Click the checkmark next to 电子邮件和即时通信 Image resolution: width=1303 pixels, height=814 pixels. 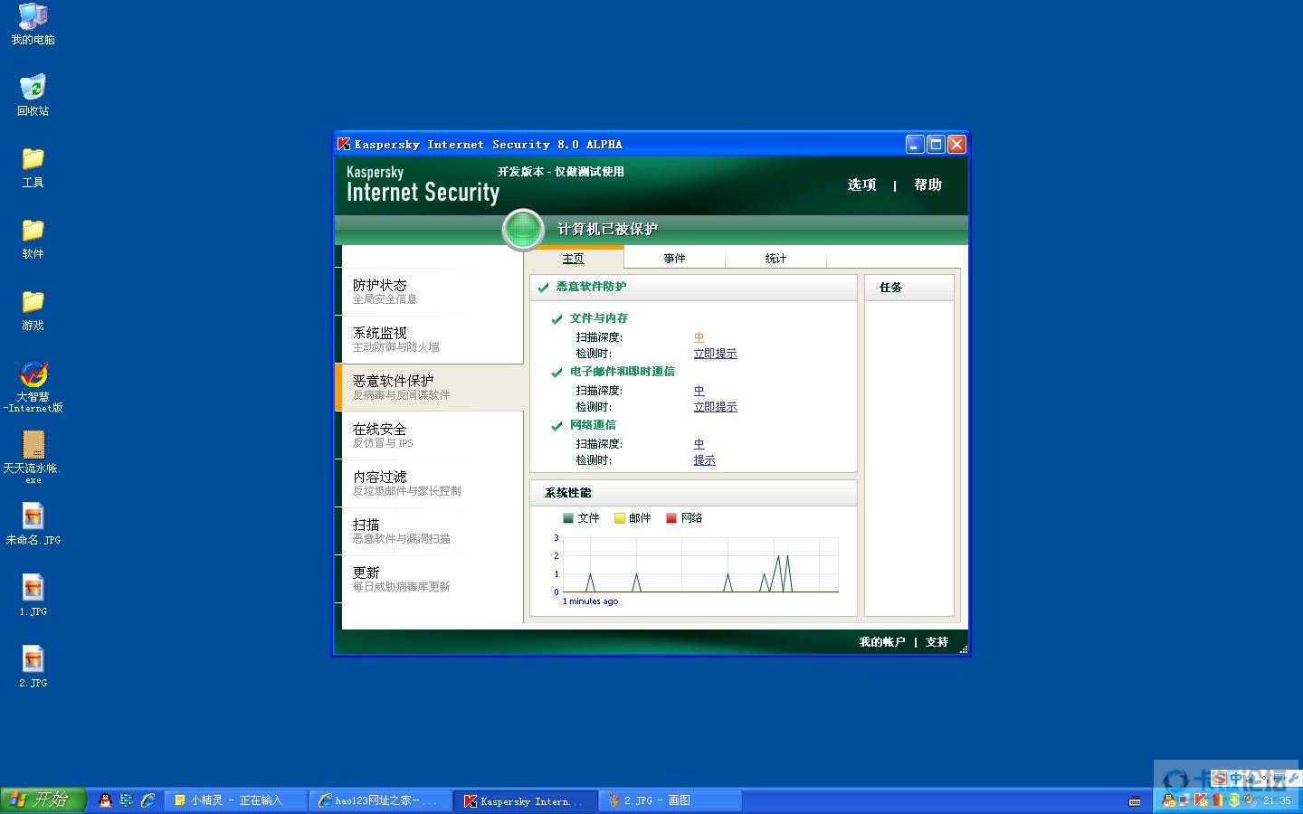[x=557, y=373]
